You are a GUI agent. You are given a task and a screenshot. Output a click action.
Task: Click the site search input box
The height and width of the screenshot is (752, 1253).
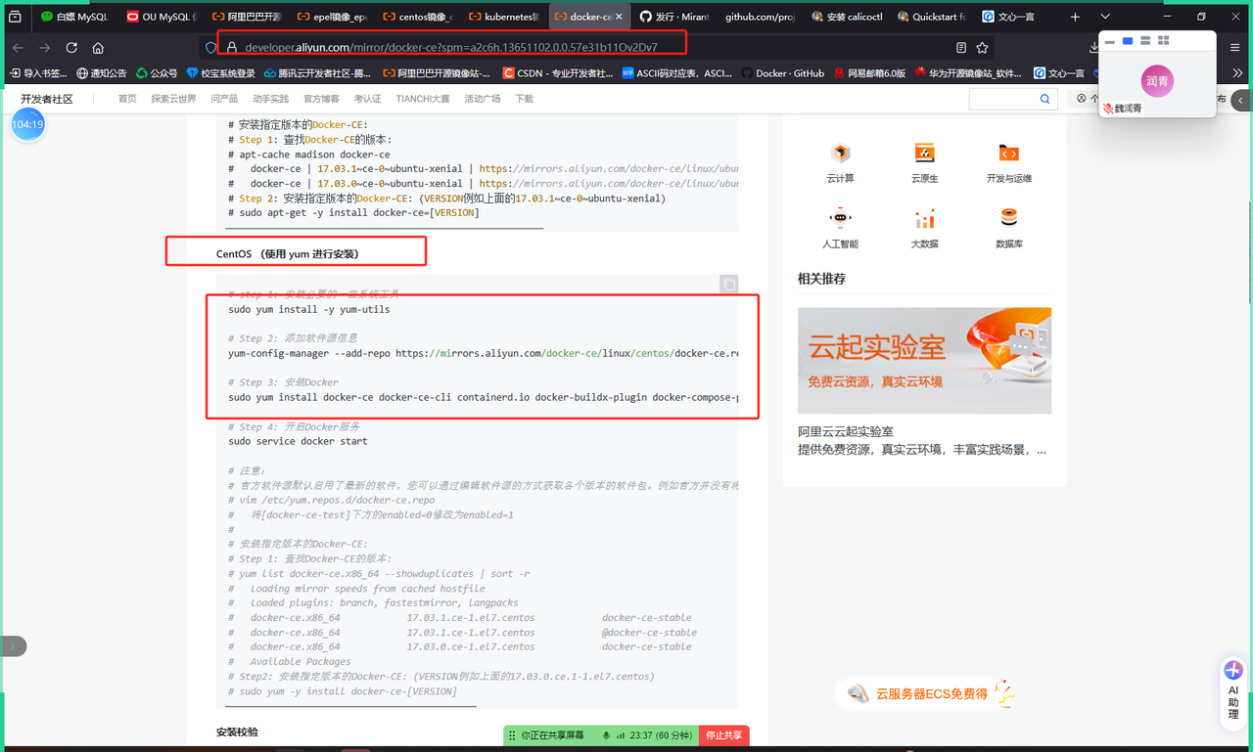pyautogui.click(x=1002, y=99)
